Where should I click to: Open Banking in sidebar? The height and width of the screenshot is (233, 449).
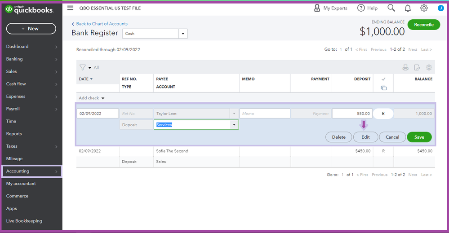[x=31, y=59]
